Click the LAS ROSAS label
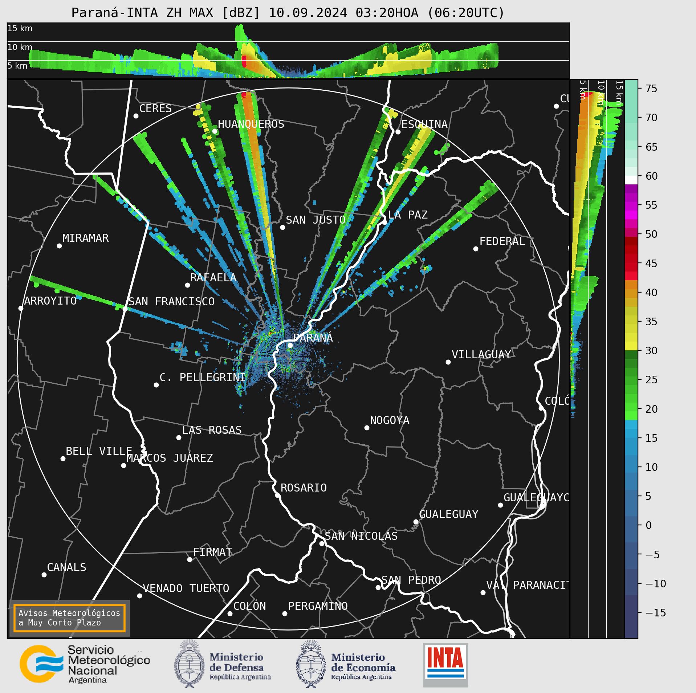 click(x=212, y=430)
